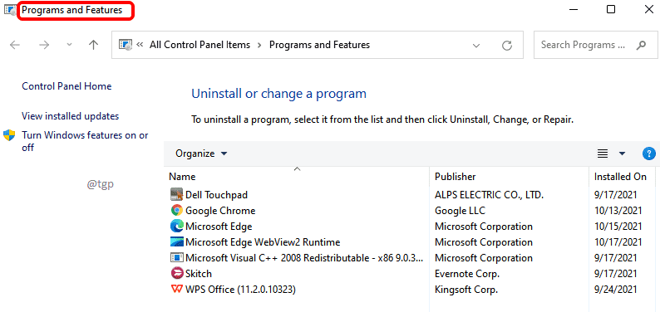Click publisher Google LLC

coord(460,211)
